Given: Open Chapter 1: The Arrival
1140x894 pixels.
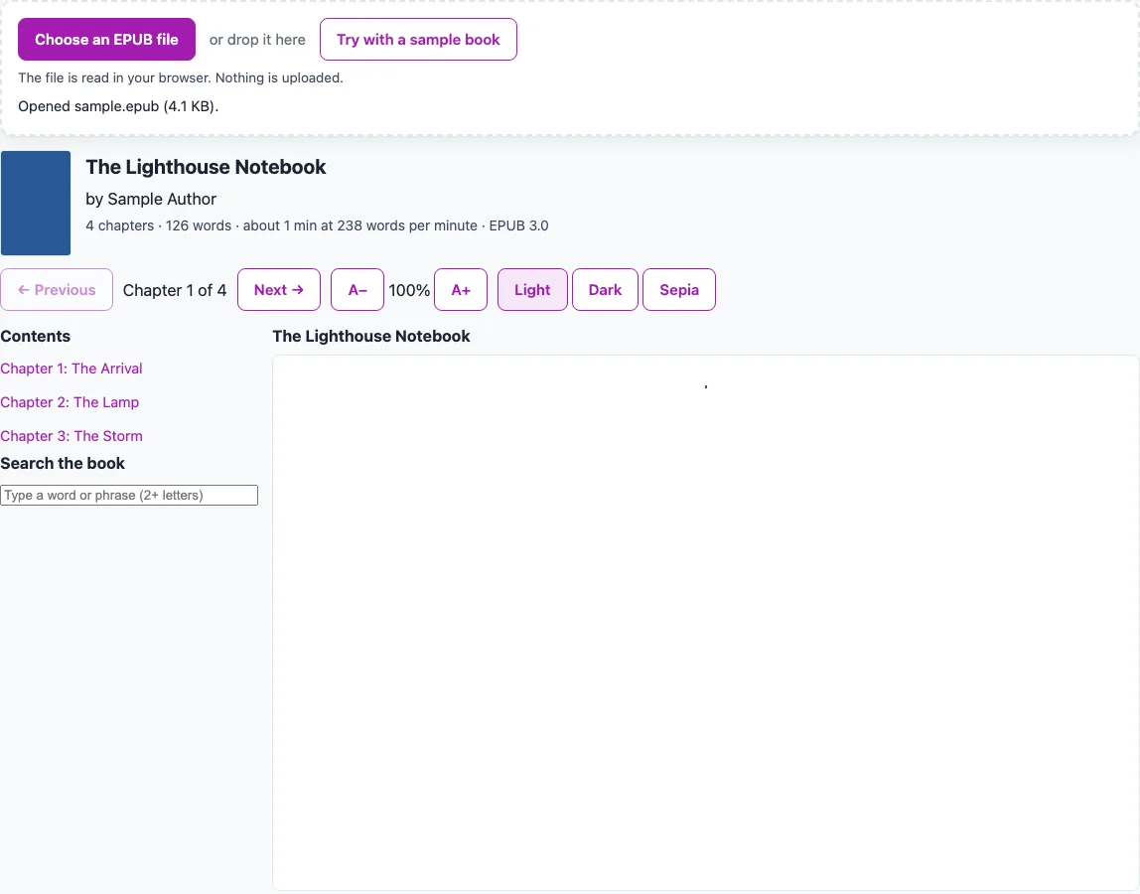Looking at the screenshot, I should (71, 369).
